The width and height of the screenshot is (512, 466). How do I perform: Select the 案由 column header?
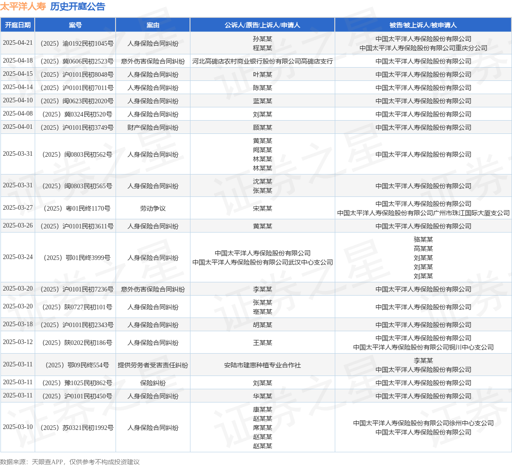tap(153, 25)
